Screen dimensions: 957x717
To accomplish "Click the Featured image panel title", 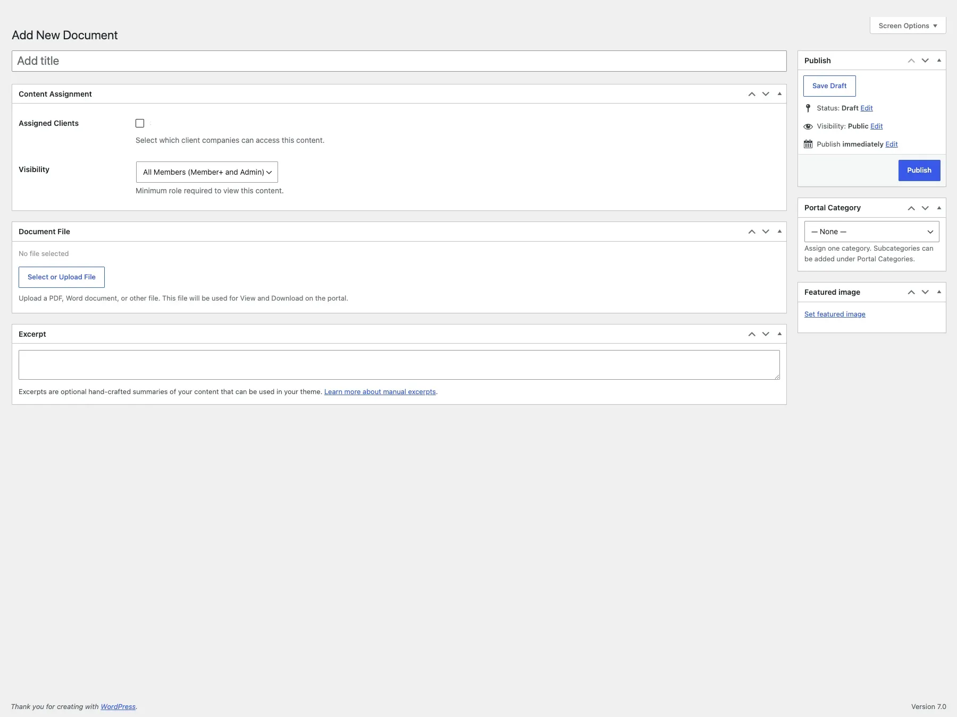I will [x=832, y=292].
